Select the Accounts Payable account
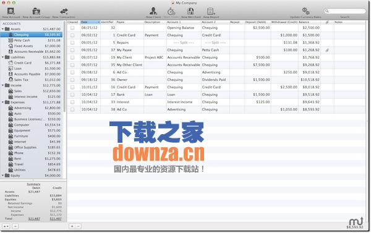The image size is (371, 233). coord(32,74)
